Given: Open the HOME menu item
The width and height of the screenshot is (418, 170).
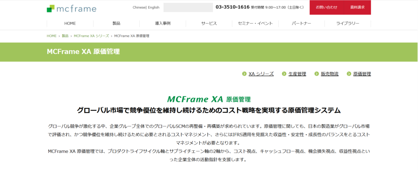Looking at the screenshot, I should click(70, 23).
